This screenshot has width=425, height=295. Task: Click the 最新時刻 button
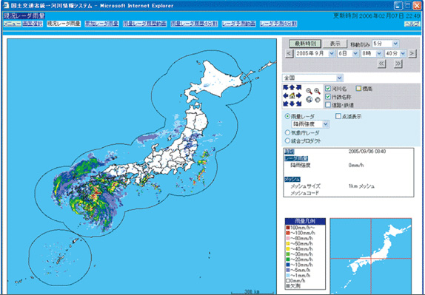[305, 44]
